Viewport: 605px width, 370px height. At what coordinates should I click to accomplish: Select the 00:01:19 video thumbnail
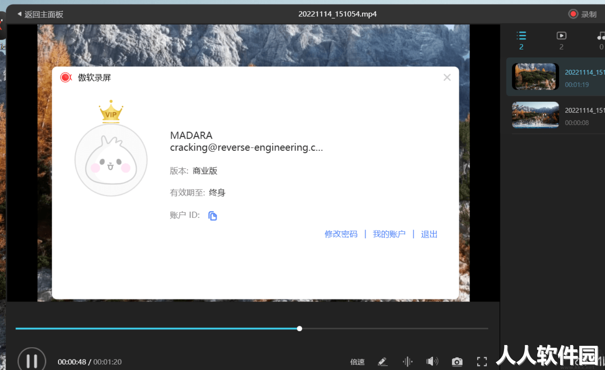pyautogui.click(x=535, y=77)
